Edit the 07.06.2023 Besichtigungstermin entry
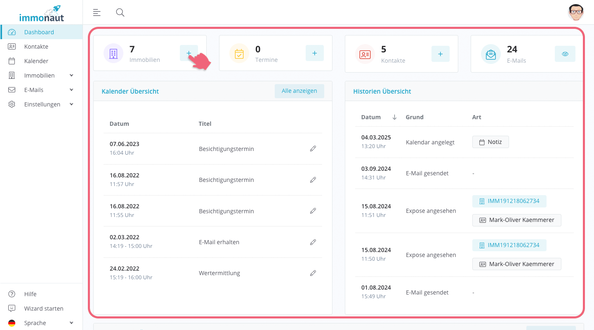The image size is (594, 330). pyautogui.click(x=313, y=148)
